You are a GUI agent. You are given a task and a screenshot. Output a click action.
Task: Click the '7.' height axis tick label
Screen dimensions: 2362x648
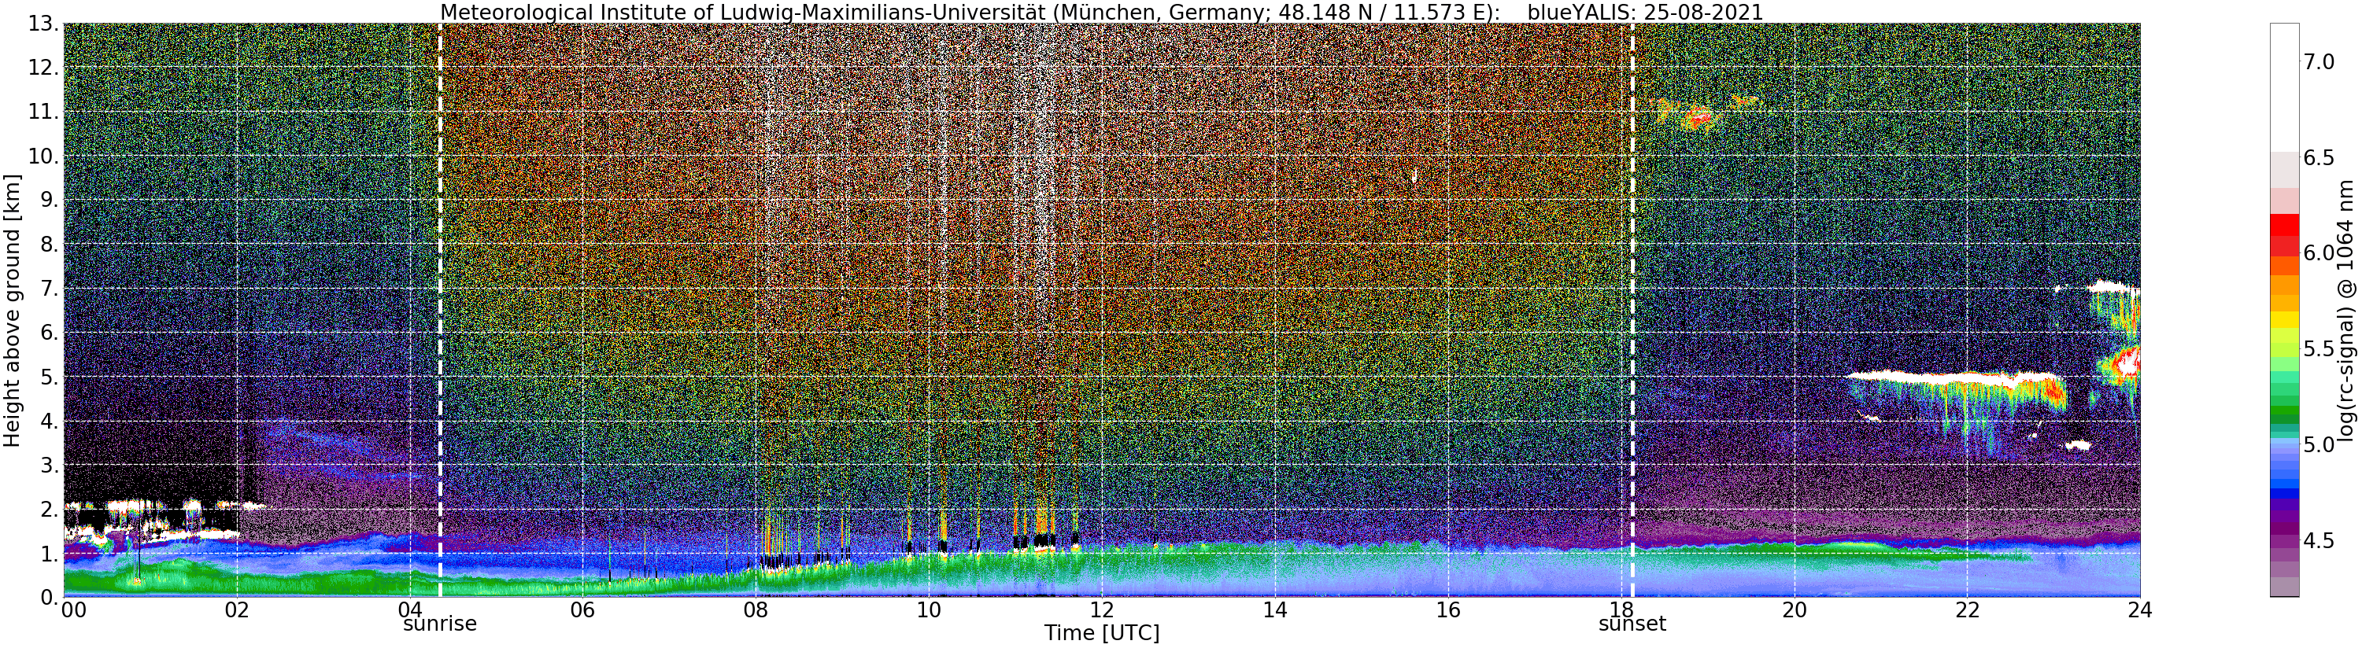point(49,288)
